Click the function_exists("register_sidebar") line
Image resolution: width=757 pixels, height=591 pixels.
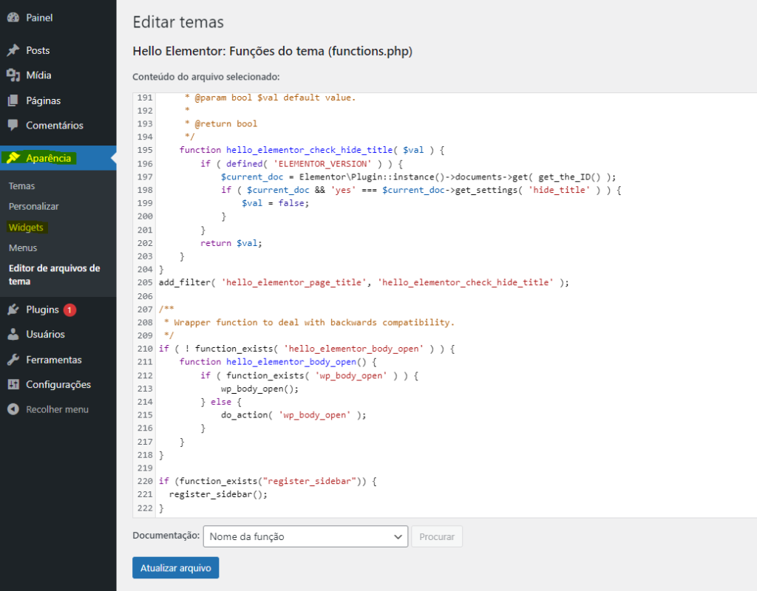point(268,482)
